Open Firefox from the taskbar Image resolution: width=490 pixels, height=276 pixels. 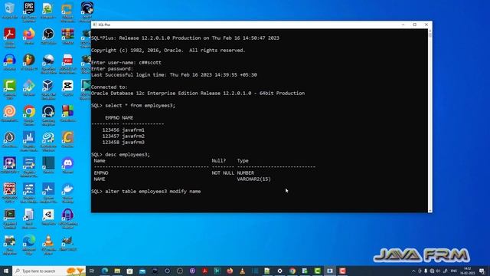coord(230,271)
